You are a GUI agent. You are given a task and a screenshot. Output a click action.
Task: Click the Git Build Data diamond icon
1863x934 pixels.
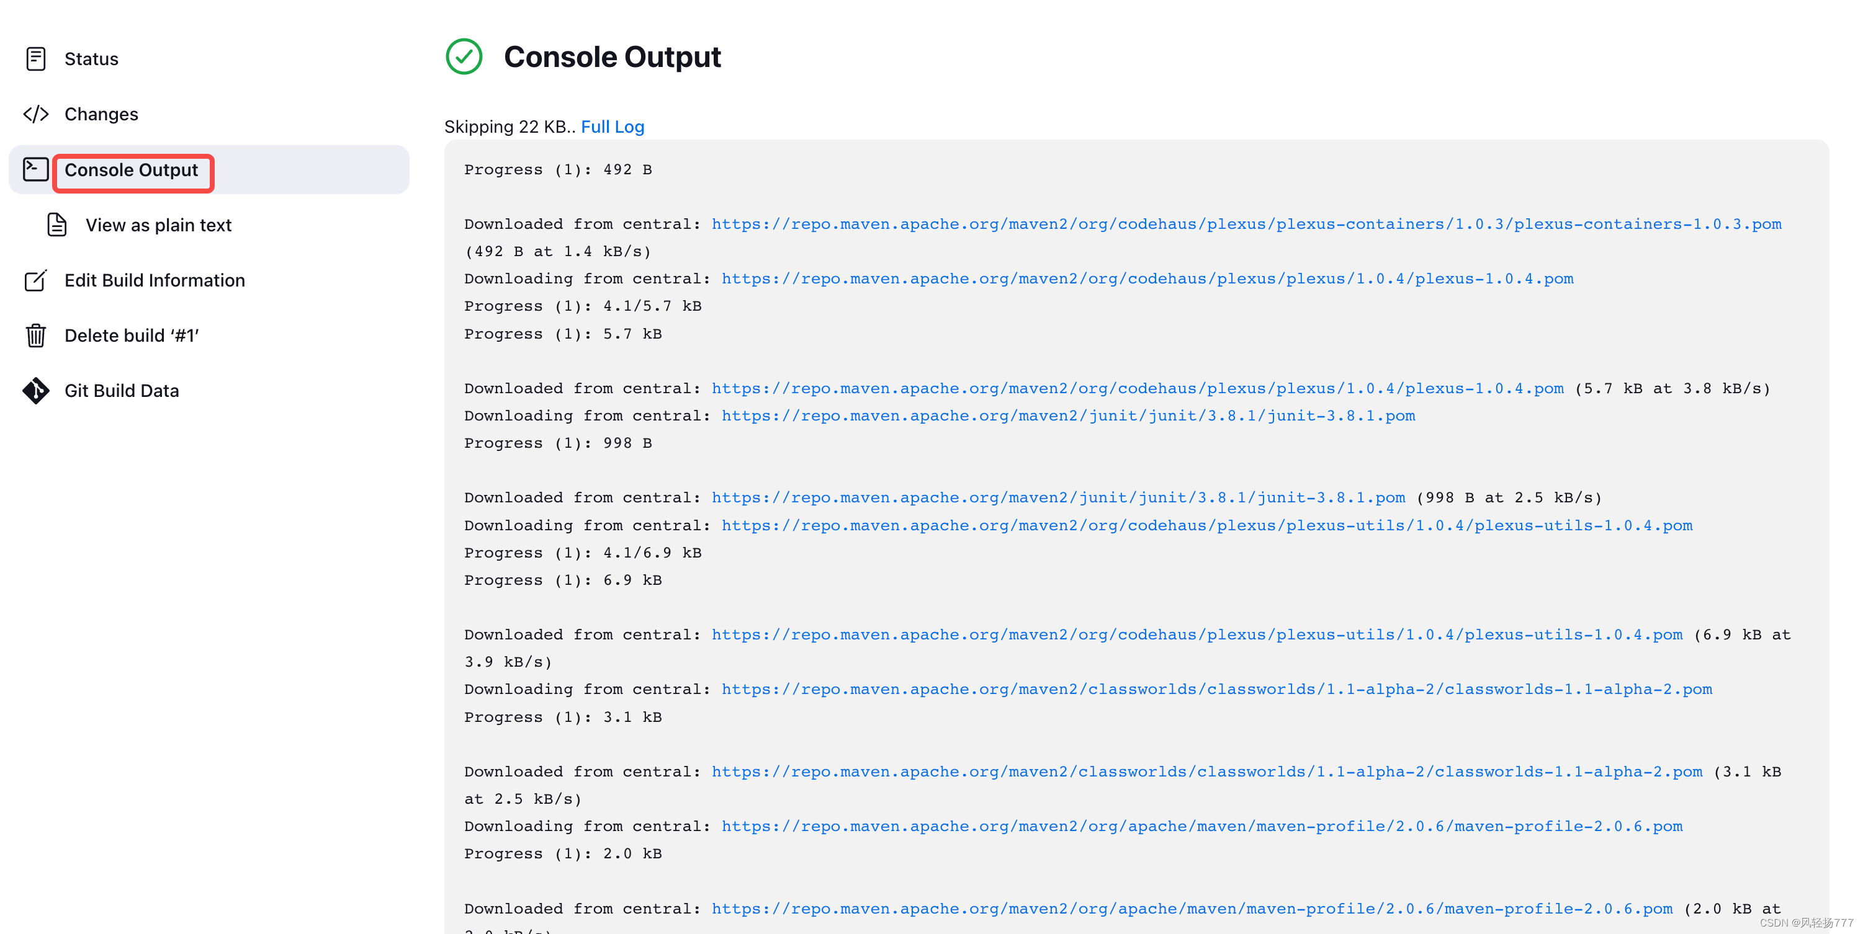tap(35, 390)
